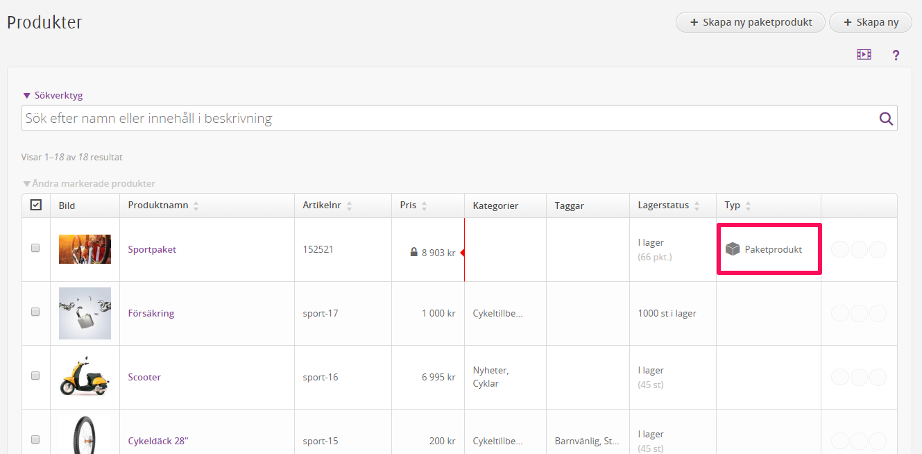Image resolution: width=922 pixels, height=454 pixels.
Task: Click Skapa ny paketprodukt button
Action: point(750,22)
